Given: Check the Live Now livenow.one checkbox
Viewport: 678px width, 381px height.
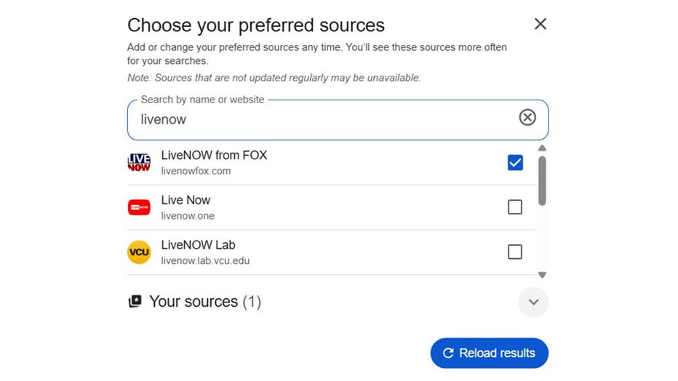Looking at the screenshot, I should click(515, 207).
